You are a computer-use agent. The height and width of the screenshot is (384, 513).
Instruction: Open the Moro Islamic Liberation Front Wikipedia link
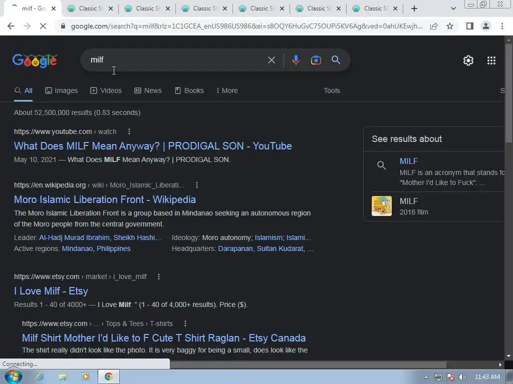pyautogui.click(x=105, y=199)
